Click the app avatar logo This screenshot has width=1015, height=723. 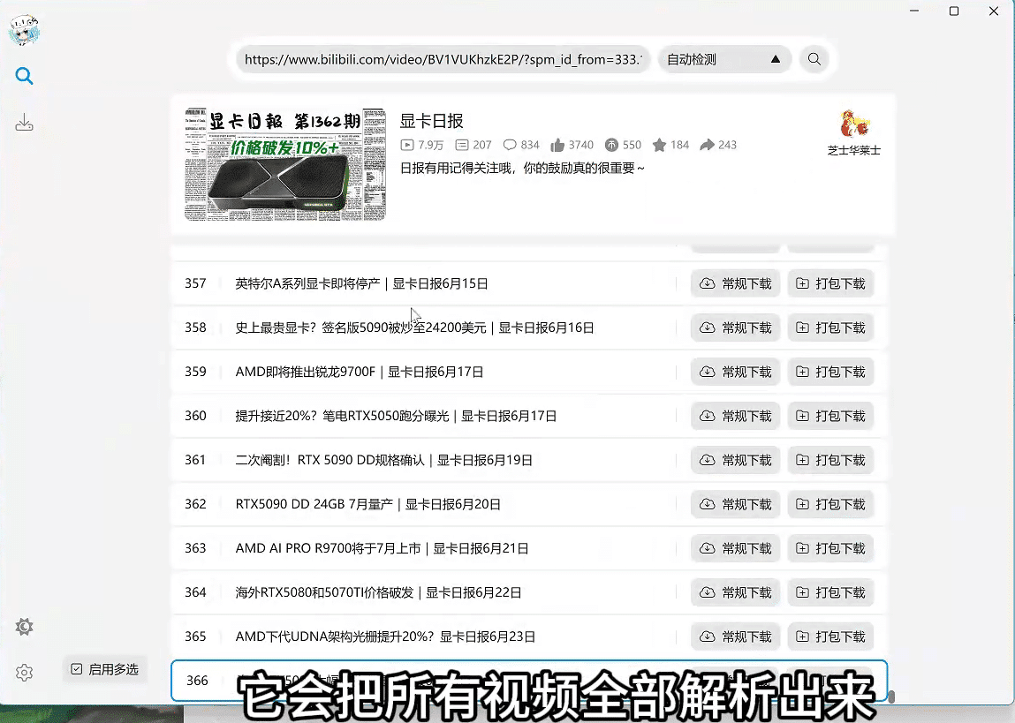[24, 30]
